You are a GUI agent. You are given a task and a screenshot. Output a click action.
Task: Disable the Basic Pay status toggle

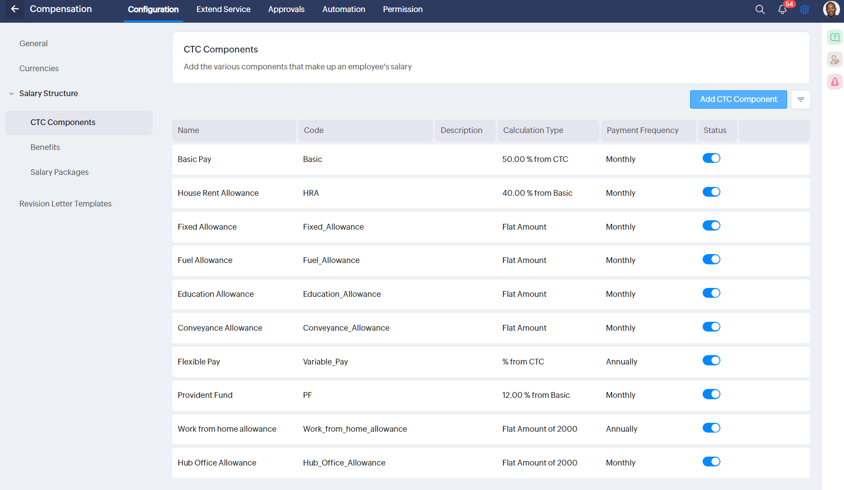pyautogui.click(x=711, y=158)
